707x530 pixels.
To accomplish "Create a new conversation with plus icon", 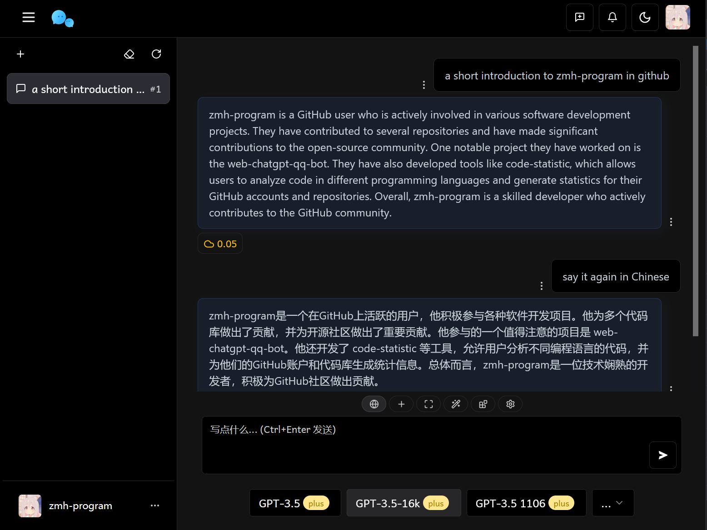I will [x=20, y=54].
